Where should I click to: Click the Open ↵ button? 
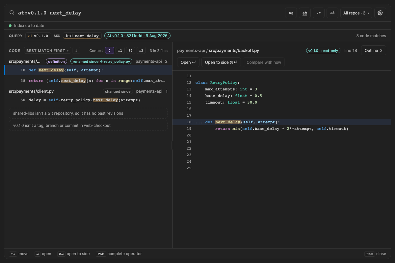(188, 62)
